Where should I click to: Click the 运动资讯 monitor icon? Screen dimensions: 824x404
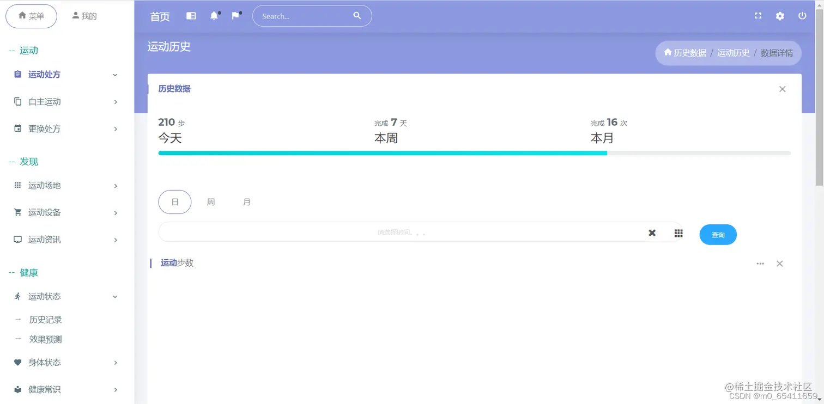[17, 240]
